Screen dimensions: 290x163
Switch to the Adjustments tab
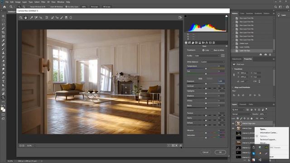[237, 59]
